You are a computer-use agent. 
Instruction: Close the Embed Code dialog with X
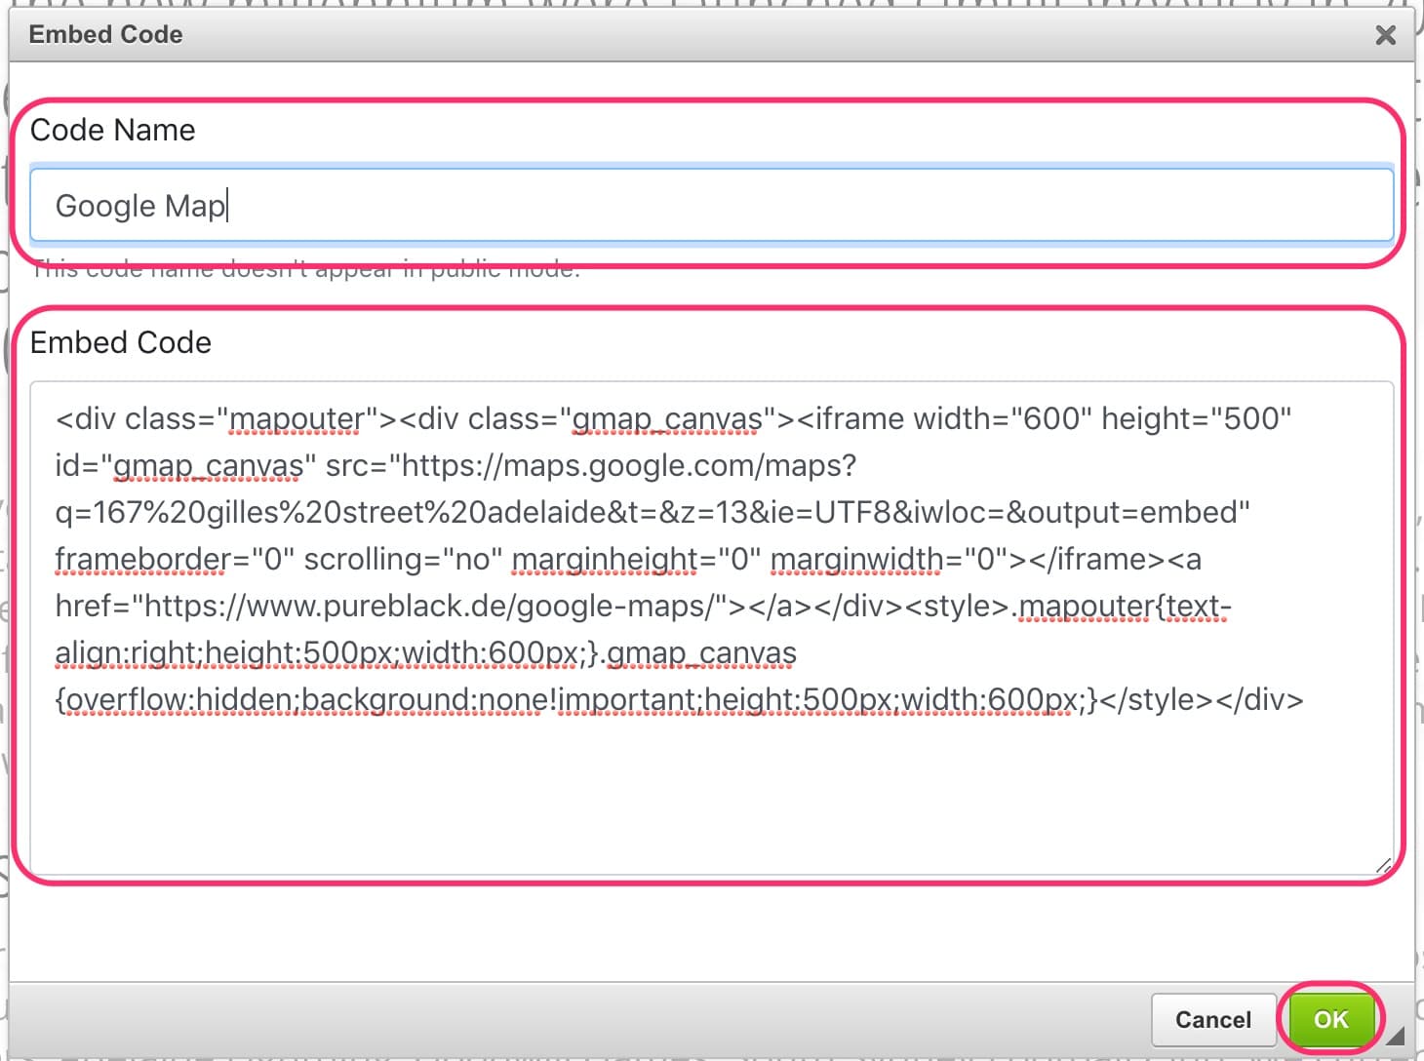coord(1385,35)
